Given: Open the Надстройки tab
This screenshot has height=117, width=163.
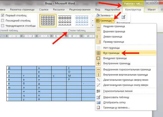Looking at the screenshot, I should click(112, 10).
